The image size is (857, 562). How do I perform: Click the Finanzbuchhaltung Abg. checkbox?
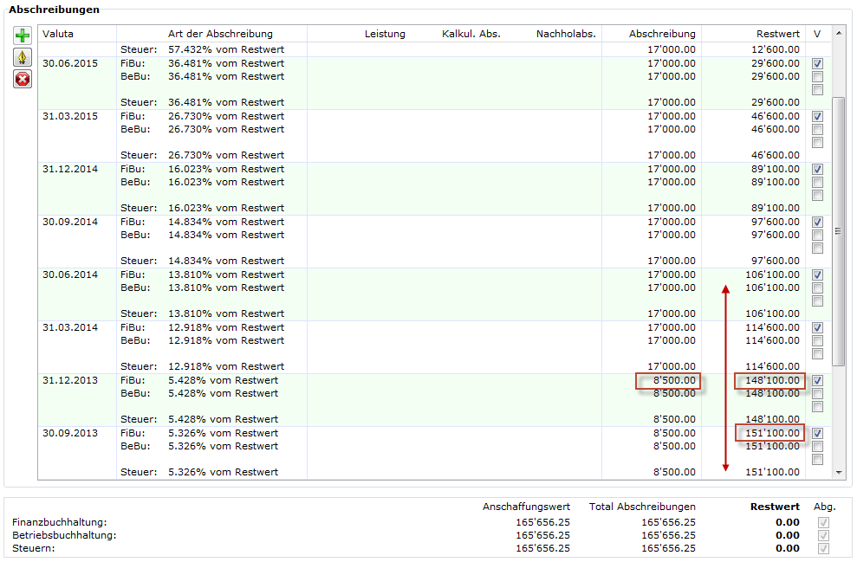pyautogui.click(x=823, y=522)
